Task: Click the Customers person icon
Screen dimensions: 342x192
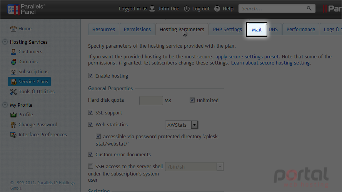Action: [13, 52]
